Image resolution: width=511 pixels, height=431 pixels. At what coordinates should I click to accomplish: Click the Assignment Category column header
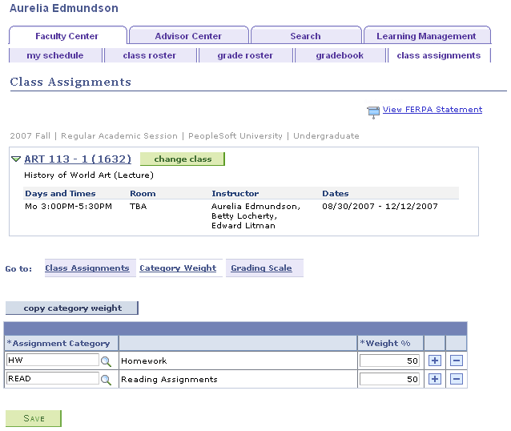point(58,344)
